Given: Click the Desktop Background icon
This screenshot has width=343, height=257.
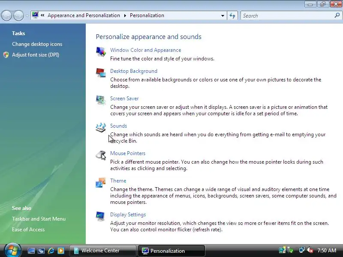Looking at the screenshot, I should 101,72.
